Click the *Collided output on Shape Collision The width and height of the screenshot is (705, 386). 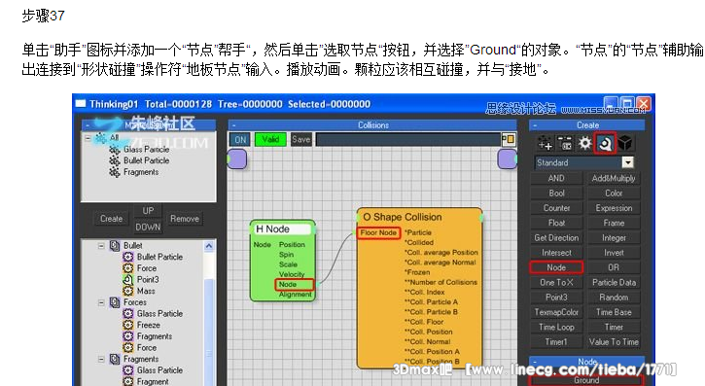pyautogui.click(x=419, y=242)
